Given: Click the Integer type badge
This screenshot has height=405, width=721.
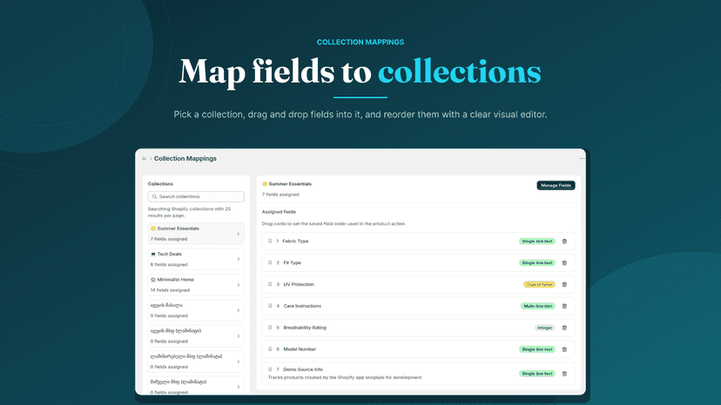Looking at the screenshot, I should point(545,328).
